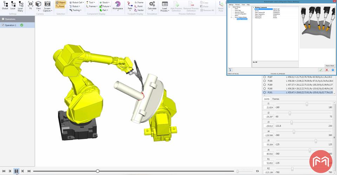Screen dimensions: 337x175
Task: Open Robot display dropdown
Action: coord(74,6)
